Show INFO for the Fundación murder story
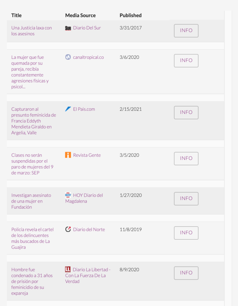 point(186,198)
